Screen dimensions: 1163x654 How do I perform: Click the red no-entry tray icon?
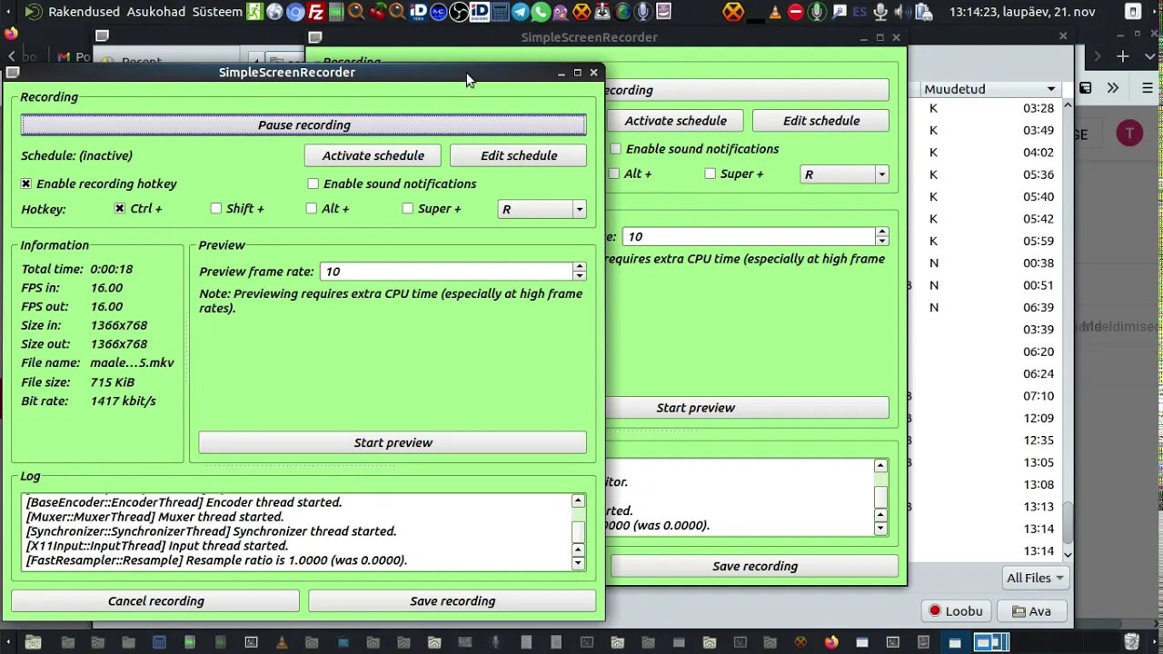point(796,12)
